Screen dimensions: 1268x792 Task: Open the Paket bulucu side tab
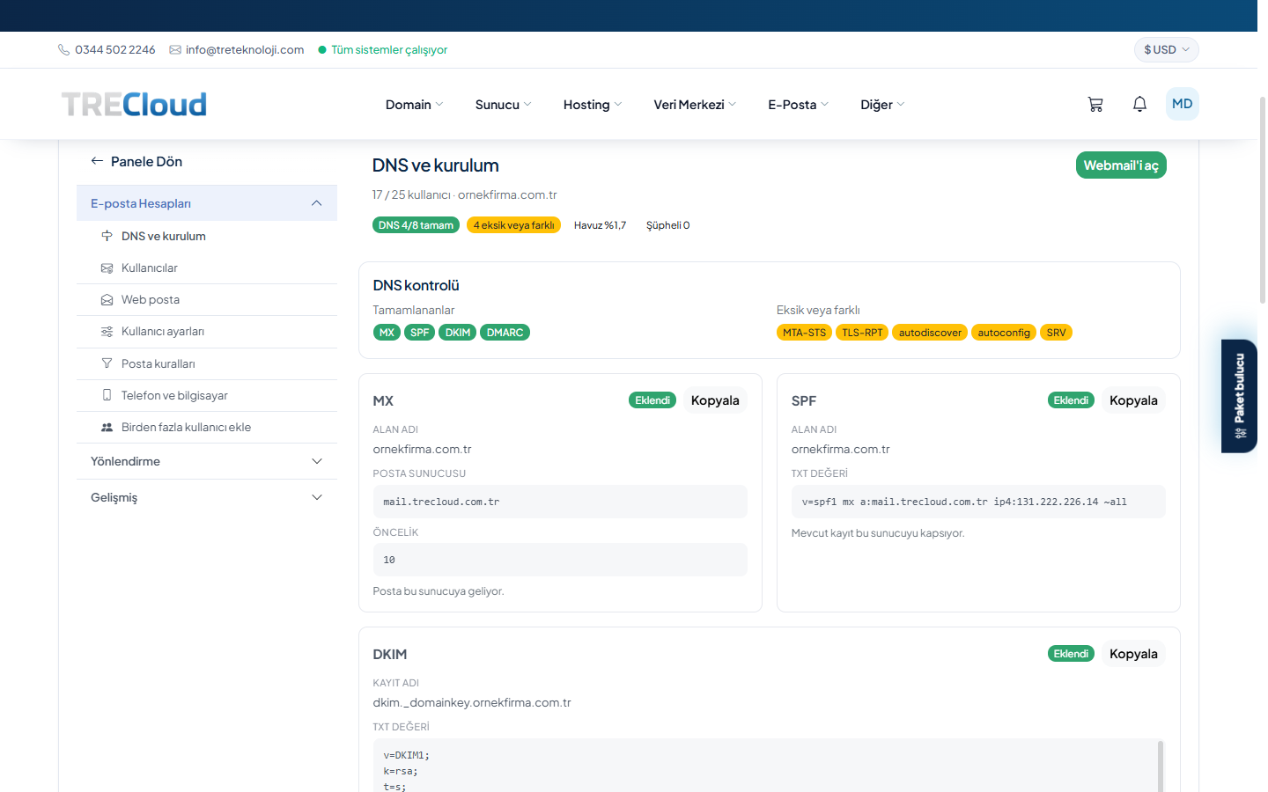1239,396
